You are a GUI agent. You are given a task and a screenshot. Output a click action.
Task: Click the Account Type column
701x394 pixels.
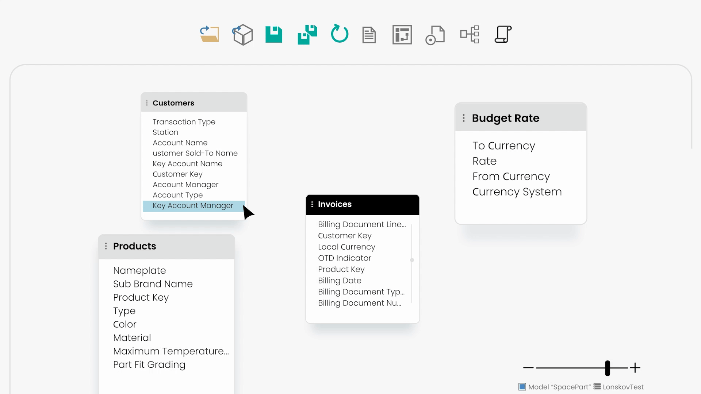[x=177, y=196]
